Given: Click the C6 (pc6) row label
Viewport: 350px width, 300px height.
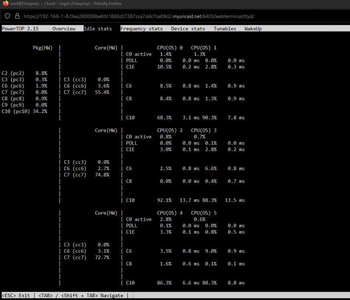Looking at the screenshot, I should click(x=13, y=86).
